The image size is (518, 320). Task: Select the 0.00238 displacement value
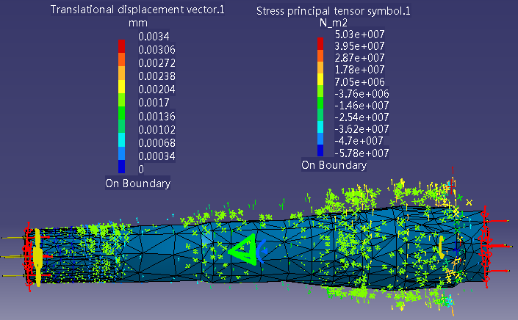157,76
